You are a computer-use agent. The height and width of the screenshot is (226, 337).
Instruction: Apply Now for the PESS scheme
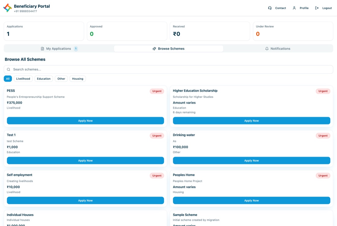click(85, 120)
